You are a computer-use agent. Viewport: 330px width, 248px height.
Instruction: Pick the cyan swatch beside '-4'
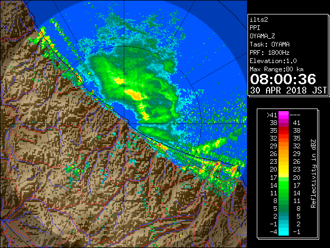pyautogui.click(x=284, y=232)
